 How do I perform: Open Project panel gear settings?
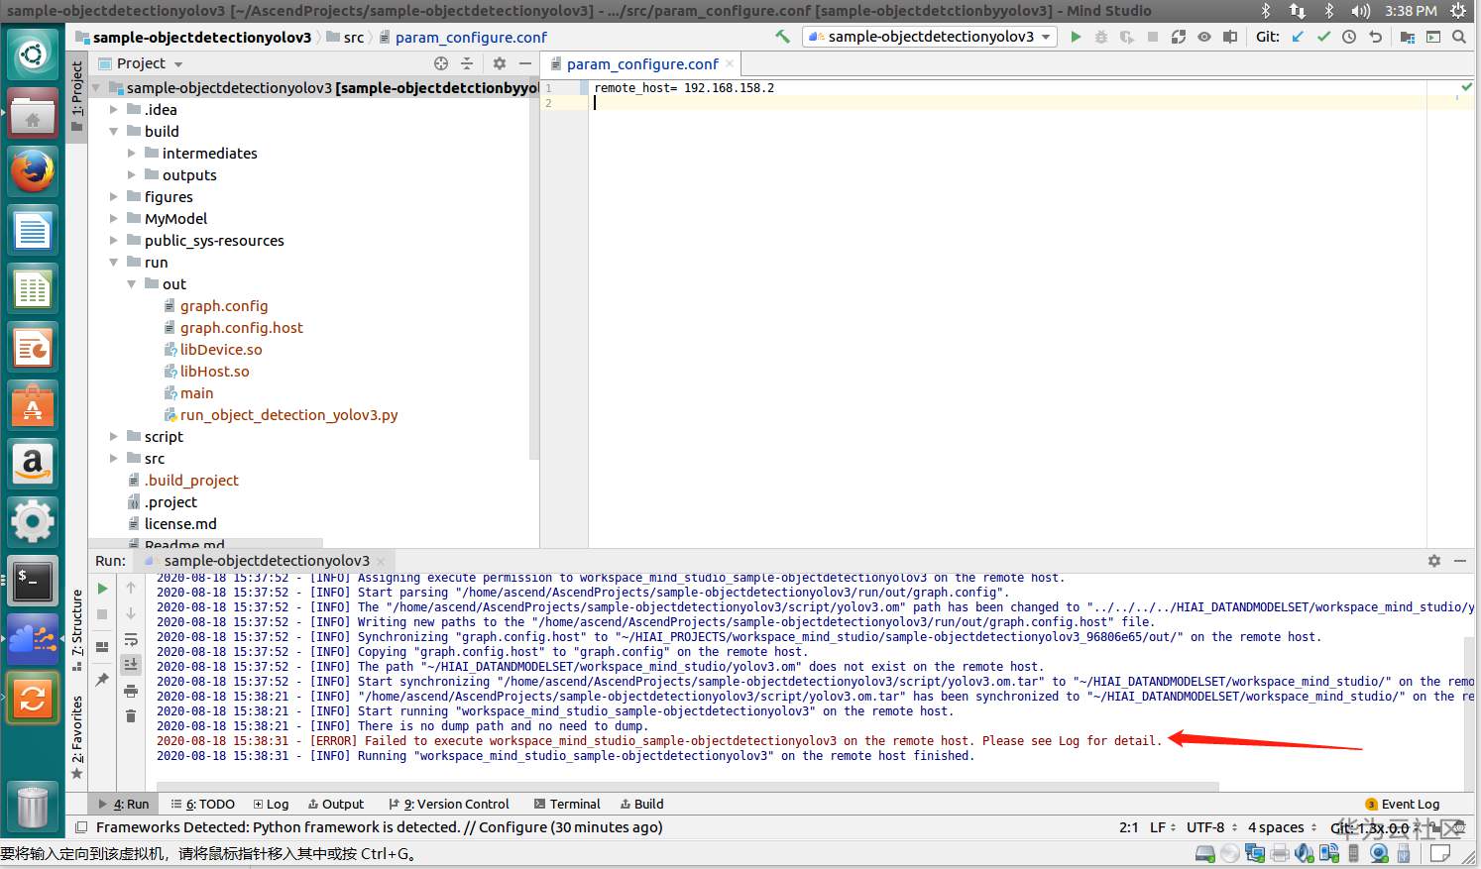click(x=500, y=63)
